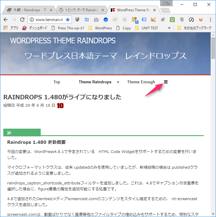The image size is (216, 217).
Task: Click the Raindrops 1.480 更新概要 heading
Action: [36, 142]
